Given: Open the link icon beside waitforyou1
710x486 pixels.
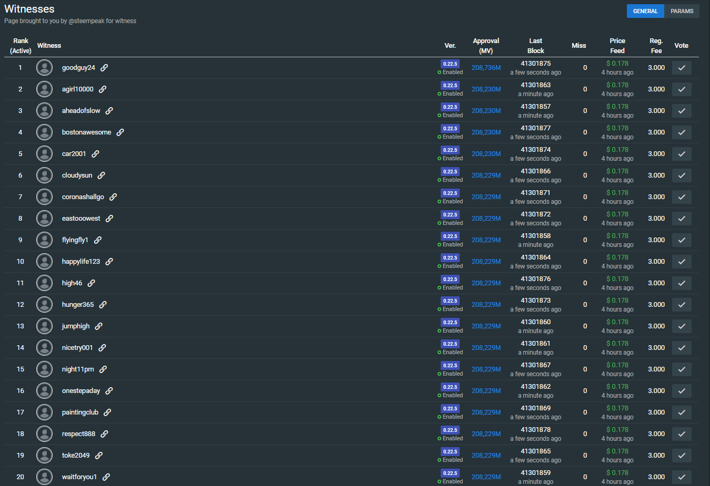Looking at the screenshot, I should click(x=106, y=477).
